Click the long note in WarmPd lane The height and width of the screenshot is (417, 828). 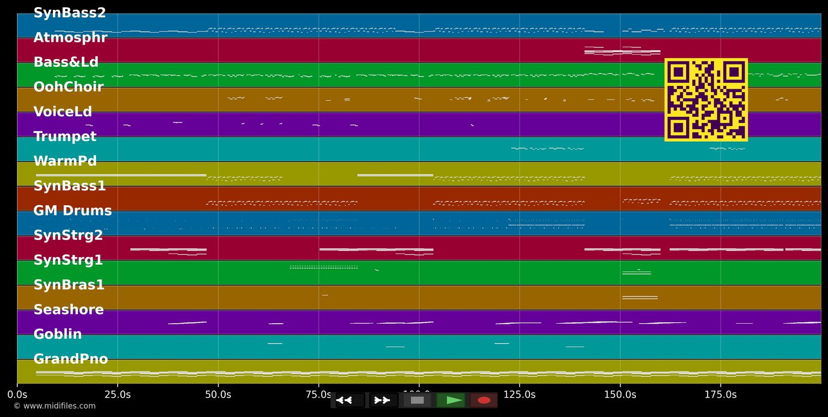tap(120, 175)
